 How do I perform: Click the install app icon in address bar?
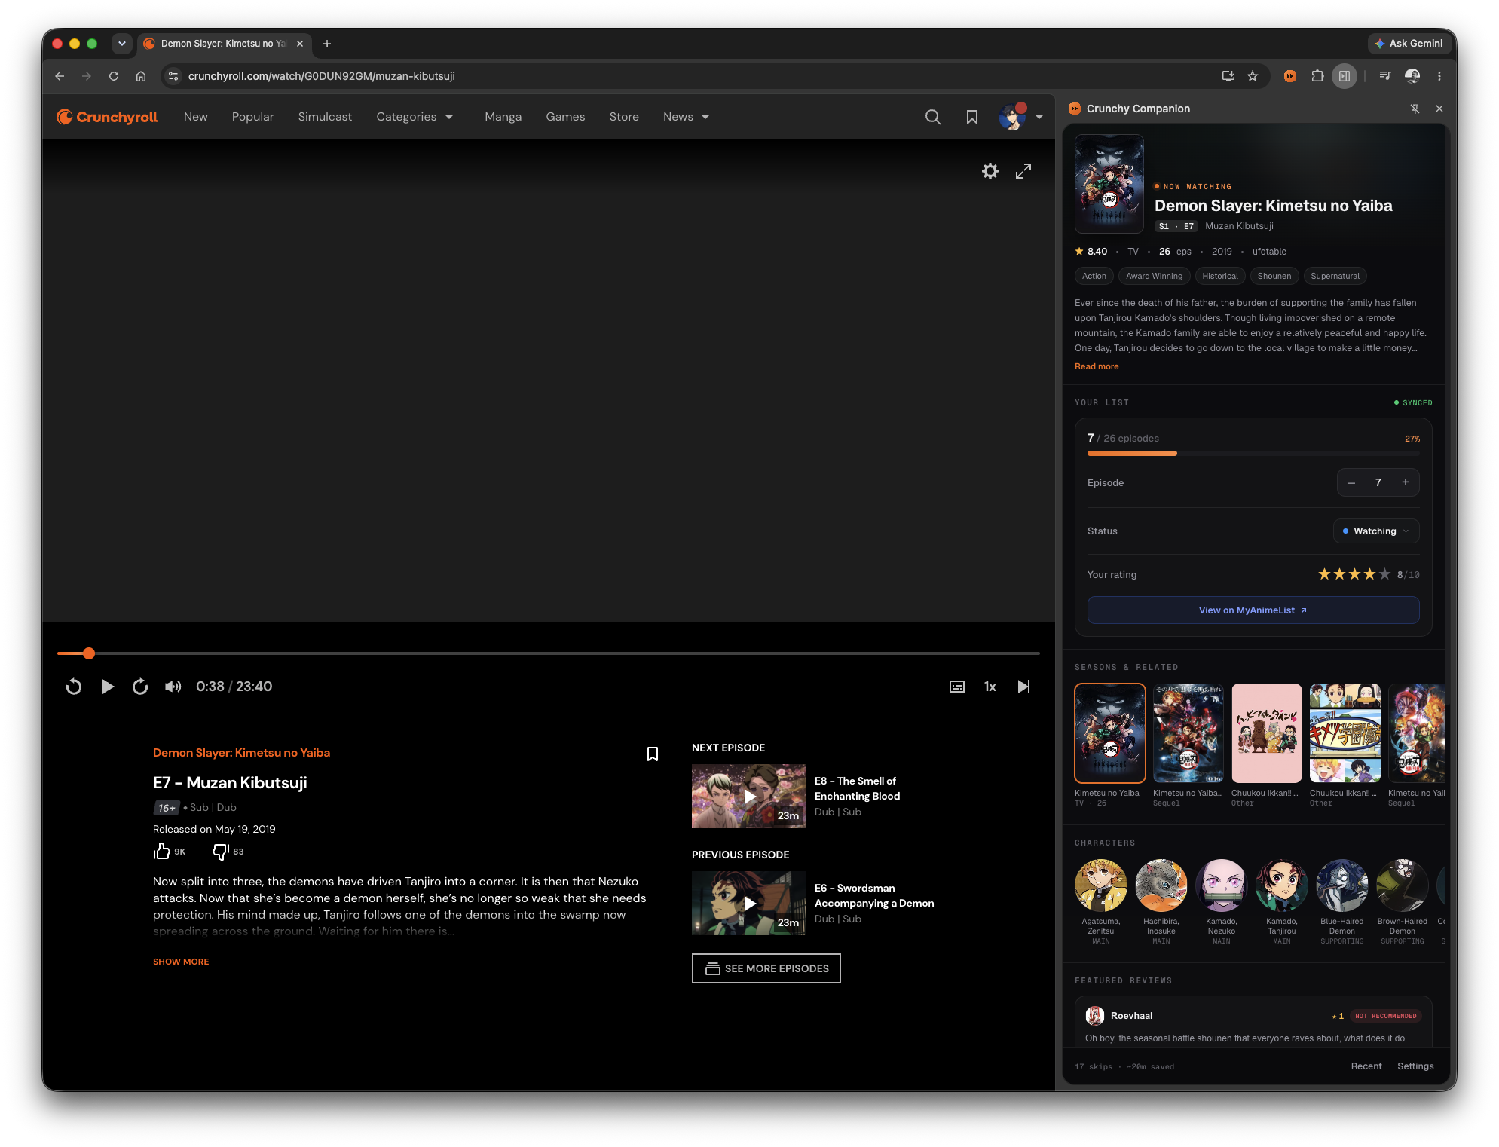point(1228,76)
